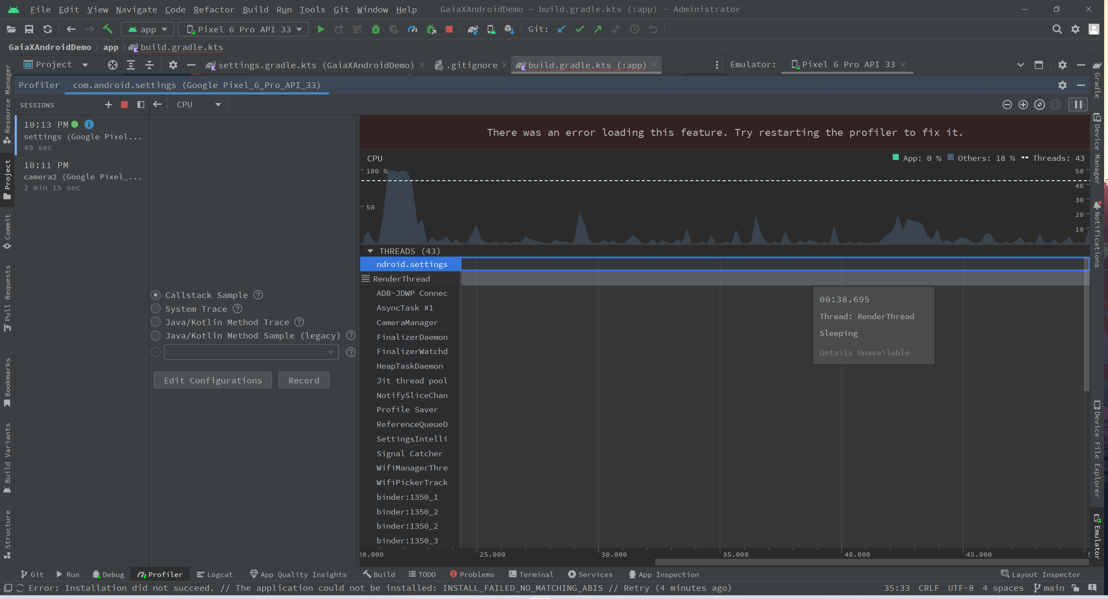Viewport: 1108px width, 599px height.
Task: Click Git push arrow icon
Action: click(x=598, y=29)
